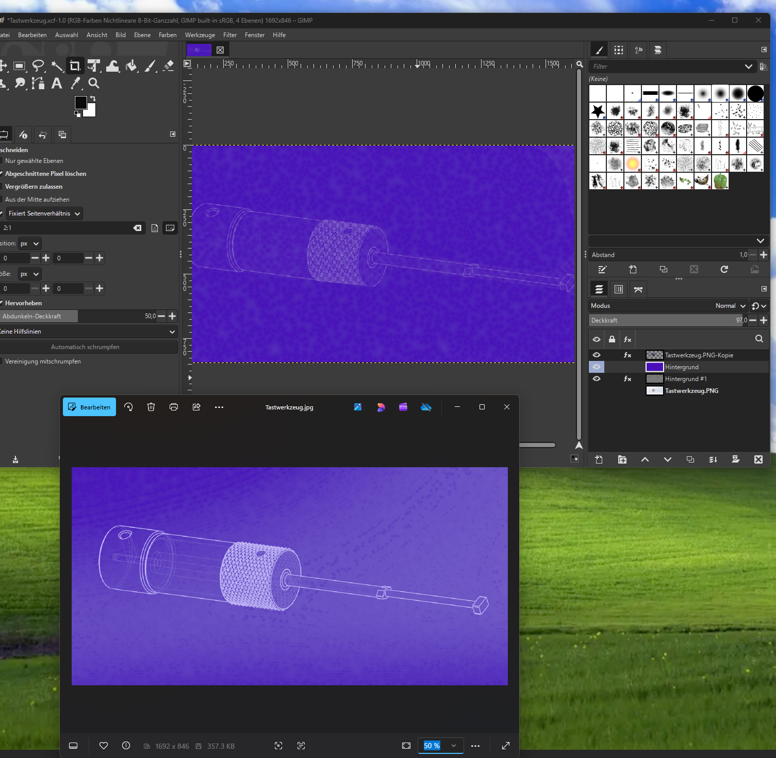
Task: Open the layer Modus dropdown set to Normal
Action: (731, 306)
